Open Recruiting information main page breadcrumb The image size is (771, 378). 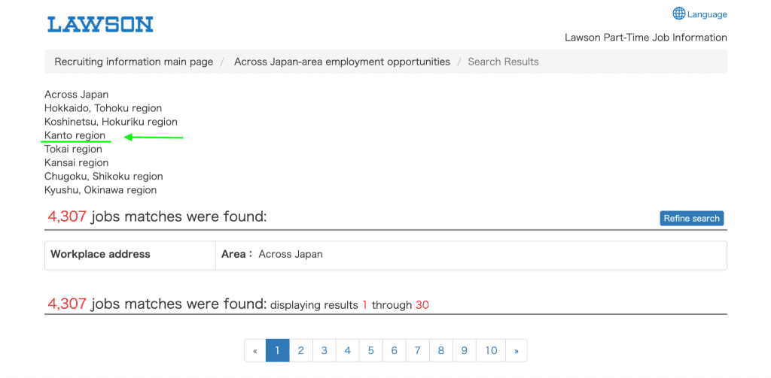coord(134,62)
